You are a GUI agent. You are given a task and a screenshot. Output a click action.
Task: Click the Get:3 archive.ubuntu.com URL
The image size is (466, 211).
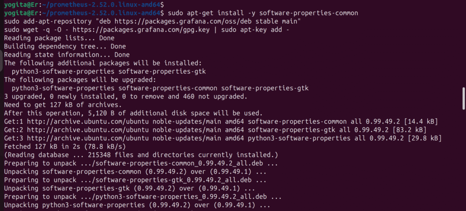click(88, 138)
